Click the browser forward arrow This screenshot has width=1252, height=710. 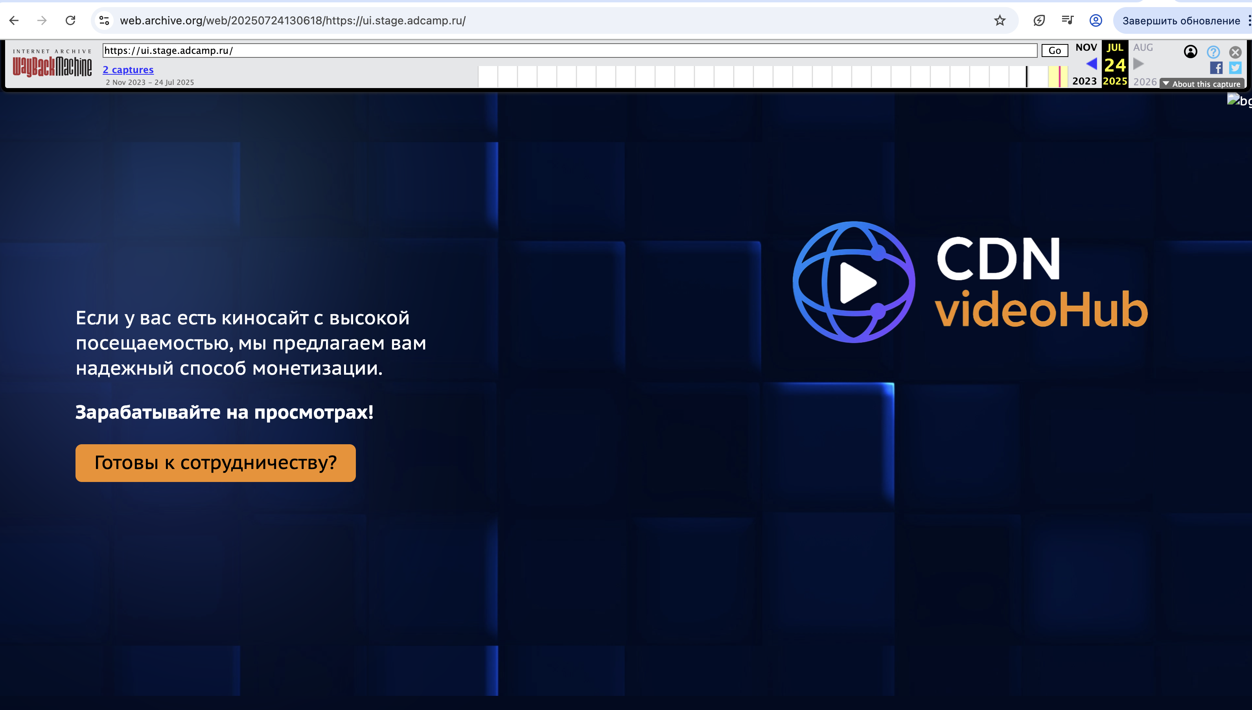pyautogui.click(x=42, y=20)
